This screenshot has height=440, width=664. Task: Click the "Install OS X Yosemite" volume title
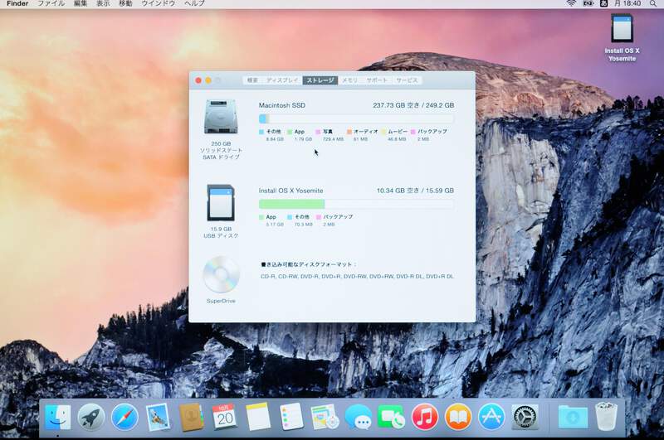(x=291, y=191)
